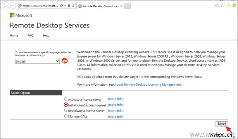Image resolution: width=238 pixels, height=139 pixels.
Task: Open the address bar dropdown arrow
Action: [65, 6]
